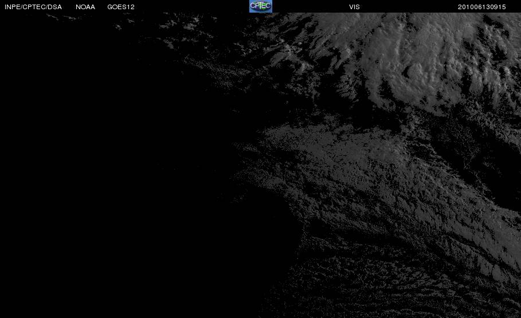Image resolution: width=521 pixels, height=318 pixels.
Task: Click the GOES12 satellite label
Action: coord(121,7)
